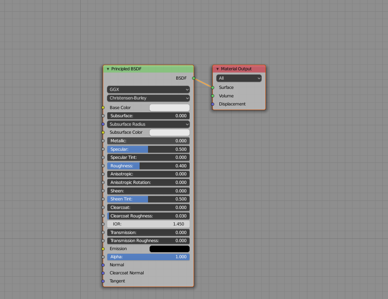Click the Emission input socket
Image resolution: width=388 pixels, height=299 pixels.
click(103, 248)
